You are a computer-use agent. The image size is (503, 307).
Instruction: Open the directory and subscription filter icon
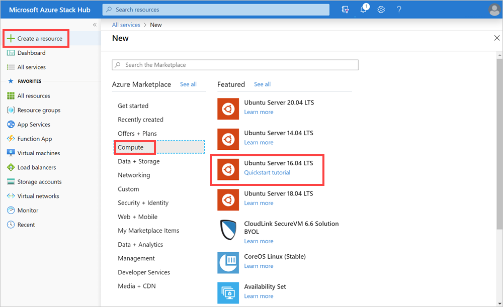tap(346, 10)
